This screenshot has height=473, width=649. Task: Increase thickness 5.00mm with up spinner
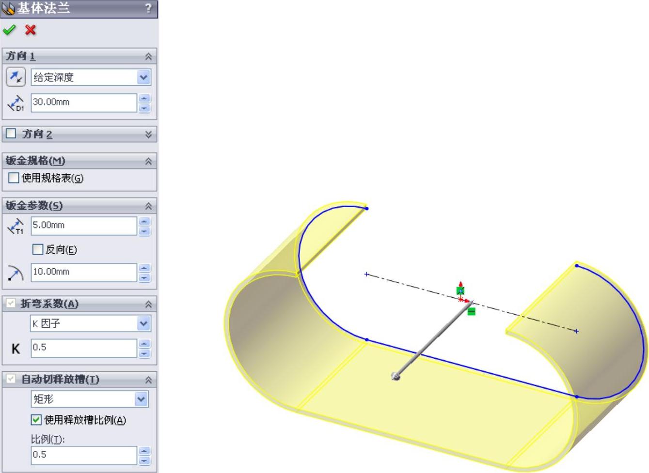click(144, 221)
